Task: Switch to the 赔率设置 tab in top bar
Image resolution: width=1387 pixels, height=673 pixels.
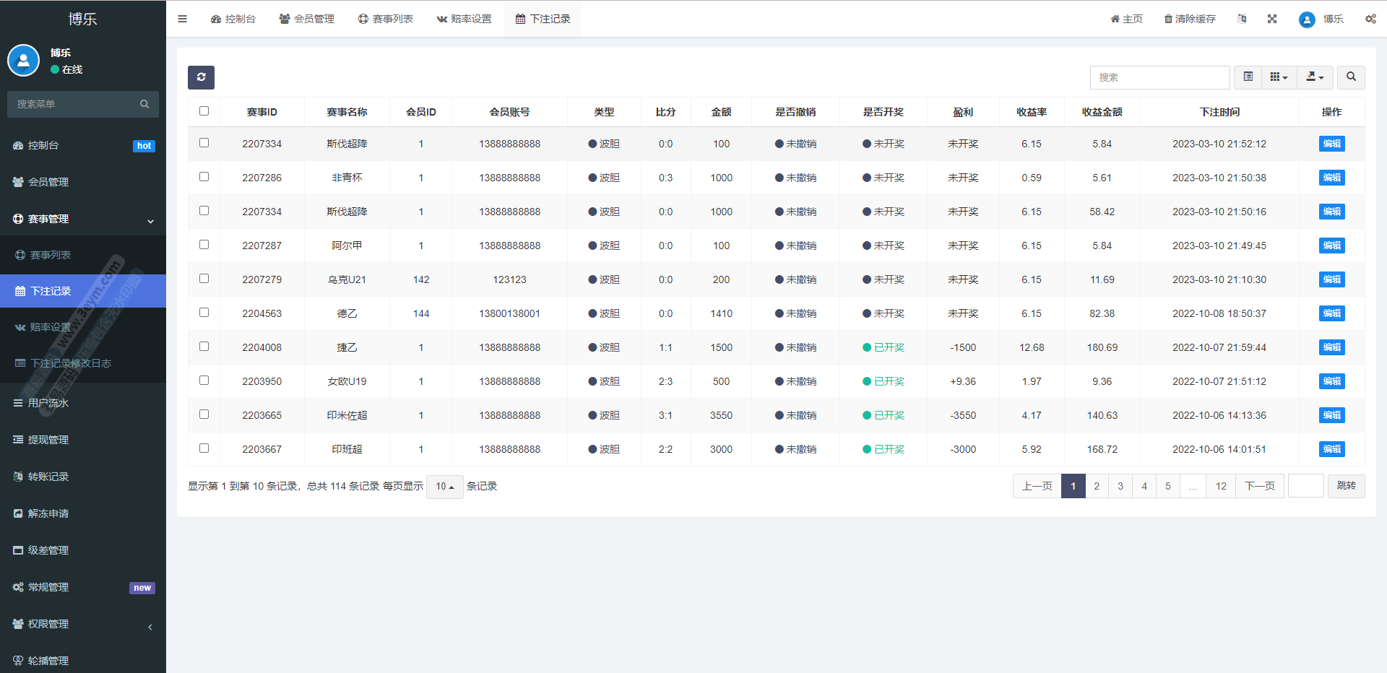Action: pyautogui.click(x=464, y=19)
